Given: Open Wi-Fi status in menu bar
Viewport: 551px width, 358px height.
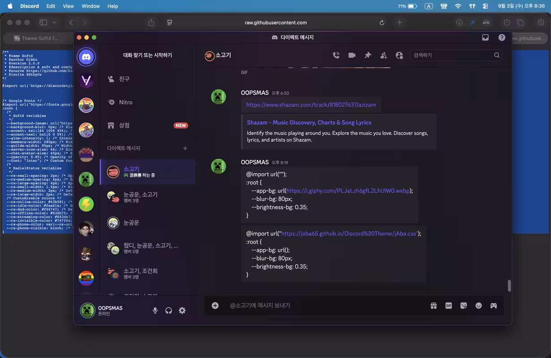Looking at the screenshot, I should (458, 6).
